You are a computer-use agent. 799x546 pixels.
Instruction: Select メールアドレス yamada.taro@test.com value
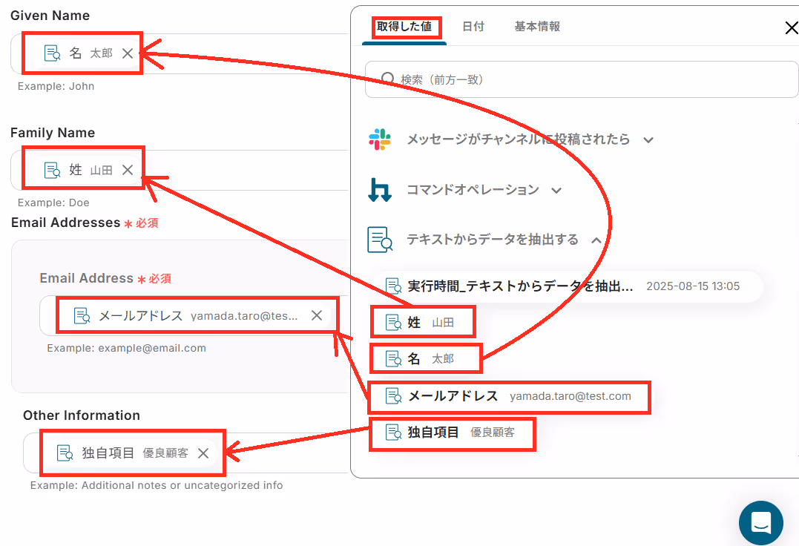click(x=510, y=395)
